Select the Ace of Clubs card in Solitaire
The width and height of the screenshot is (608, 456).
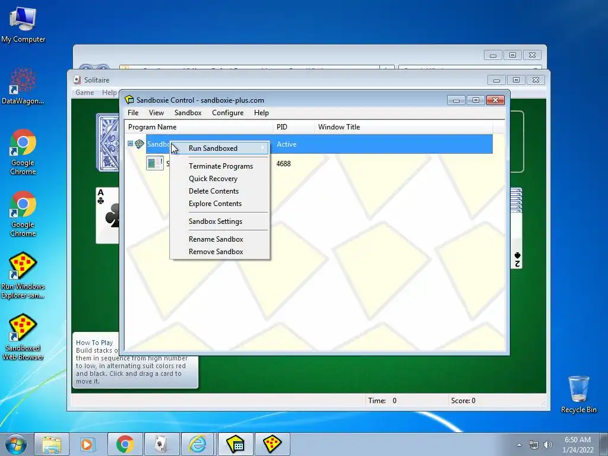[107, 216]
